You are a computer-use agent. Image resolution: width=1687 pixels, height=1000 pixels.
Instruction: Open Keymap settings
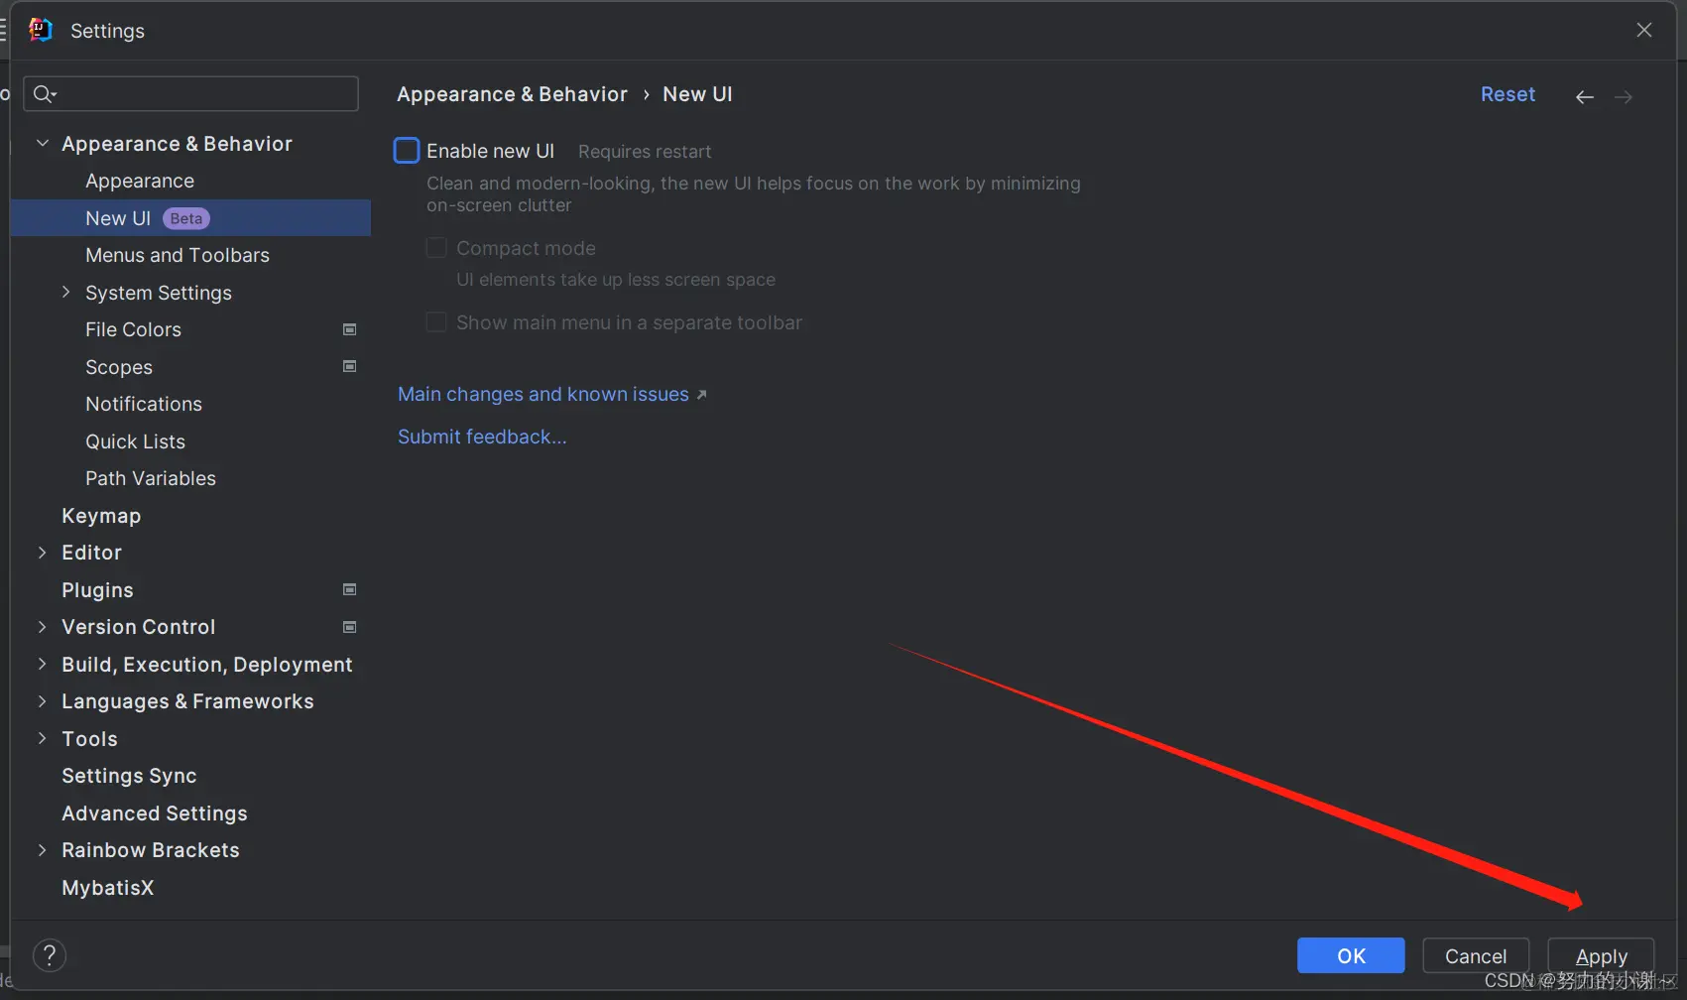101,516
